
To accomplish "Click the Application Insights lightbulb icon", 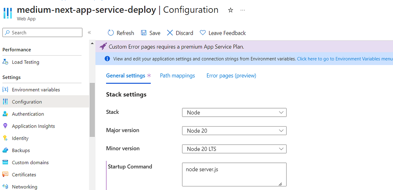I will tap(5, 126).
